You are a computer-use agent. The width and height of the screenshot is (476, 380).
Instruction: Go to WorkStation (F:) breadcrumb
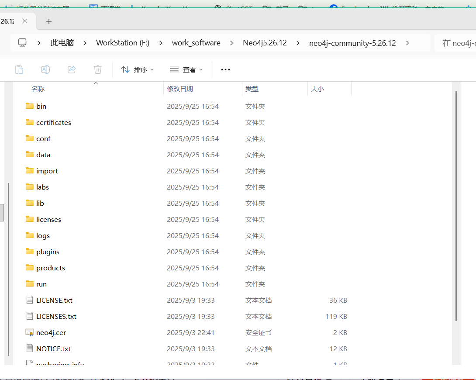[x=123, y=43]
